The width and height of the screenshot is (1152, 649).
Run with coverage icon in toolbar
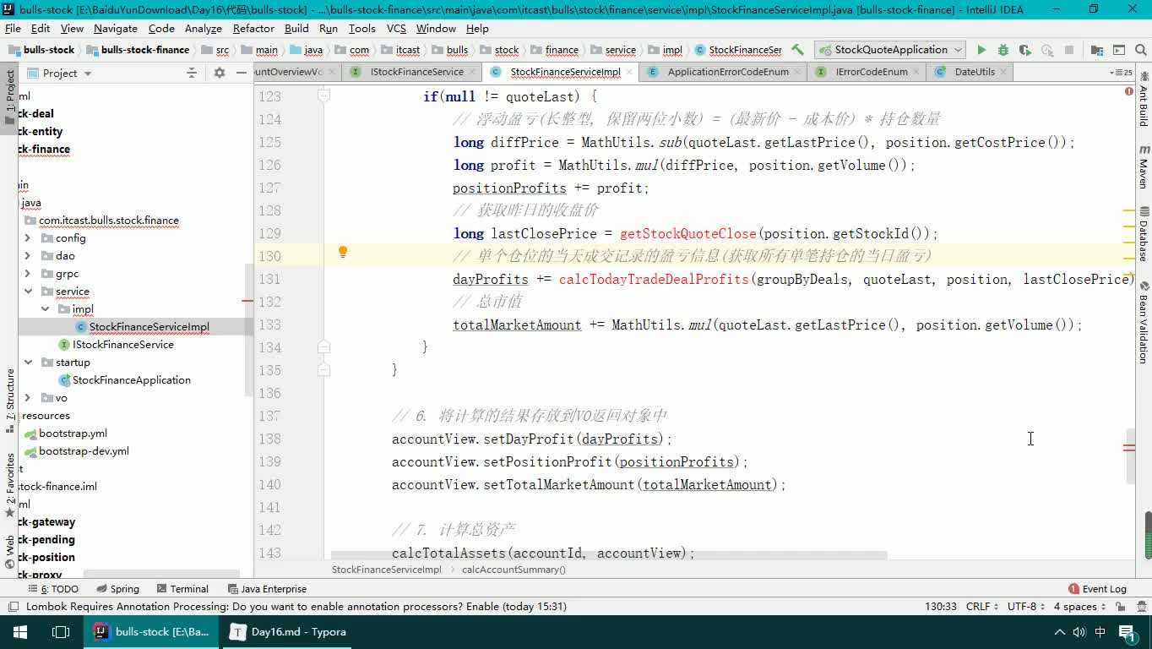click(1024, 50)
